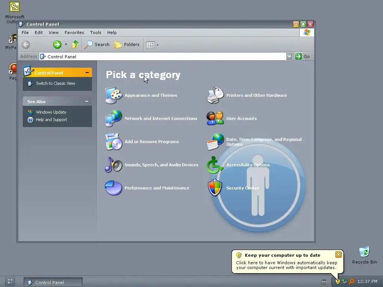Collapse the Control Panel sidebar section
This screenshot has height=287, width=383.
pyautogui.click(x=87, y=73)
